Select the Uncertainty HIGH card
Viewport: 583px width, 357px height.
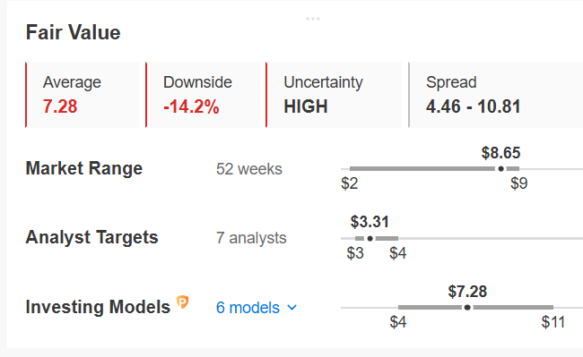tap(334, 95)
